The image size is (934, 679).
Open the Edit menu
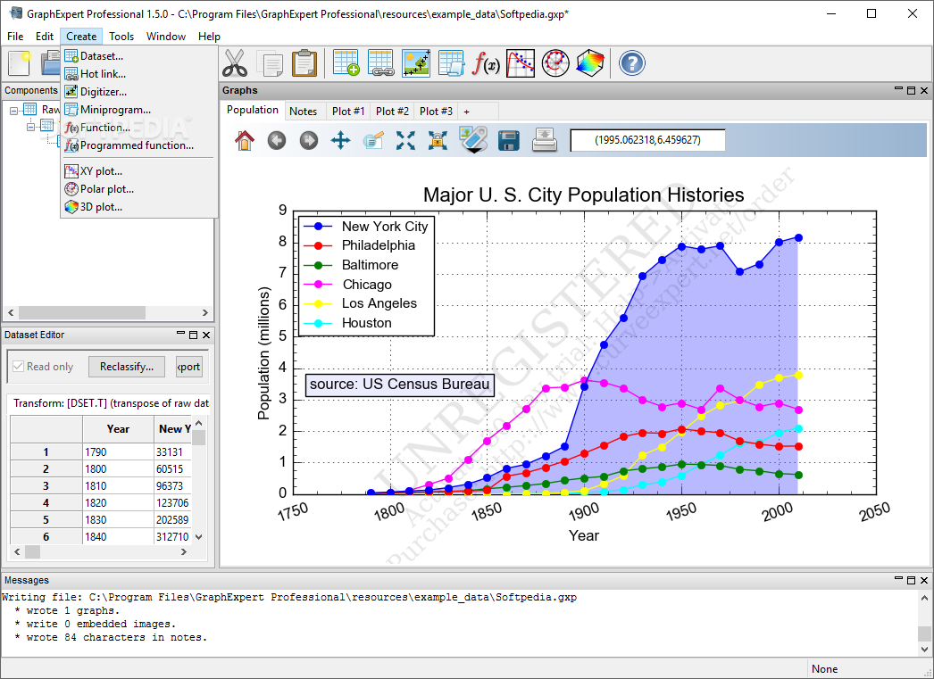click(x=45, y=37)
